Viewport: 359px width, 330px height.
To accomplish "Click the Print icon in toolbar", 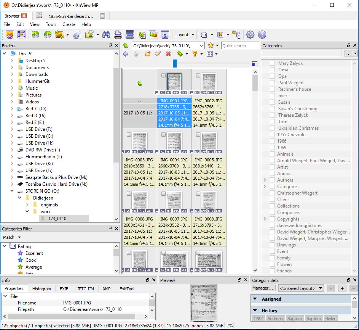I will click(x=118, y=35).
